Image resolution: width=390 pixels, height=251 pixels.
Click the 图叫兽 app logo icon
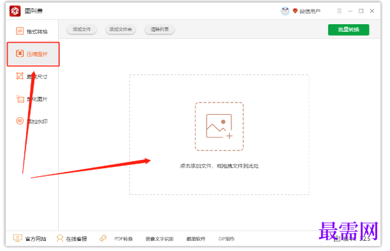click(15, 11)
